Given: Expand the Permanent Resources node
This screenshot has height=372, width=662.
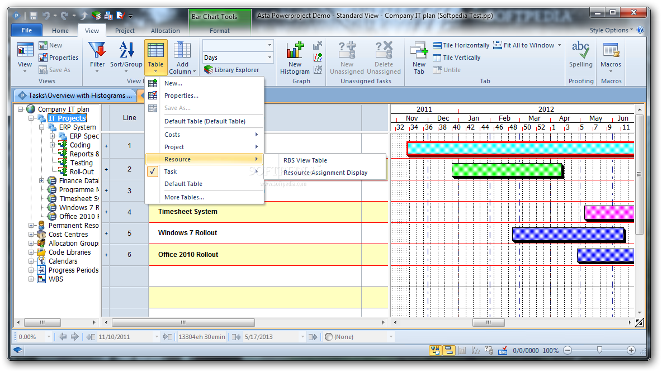Looking at the screenshot, I should (31, 225).
